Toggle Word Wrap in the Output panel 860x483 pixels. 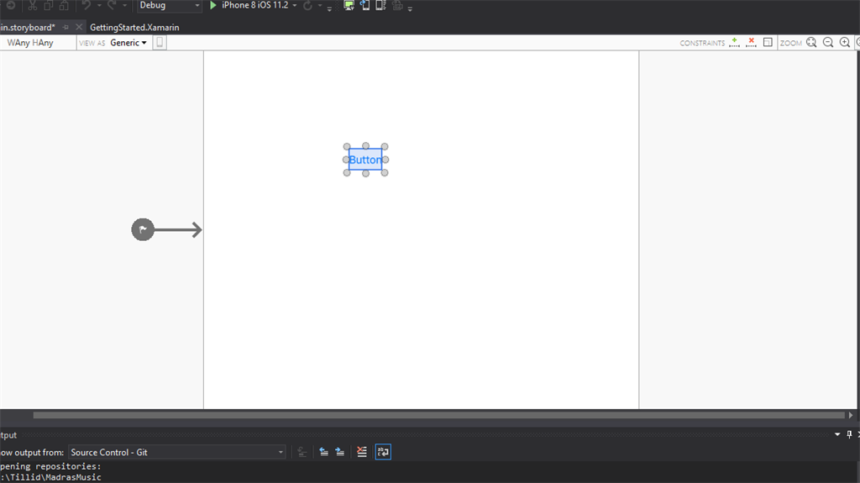pos(383,452)
